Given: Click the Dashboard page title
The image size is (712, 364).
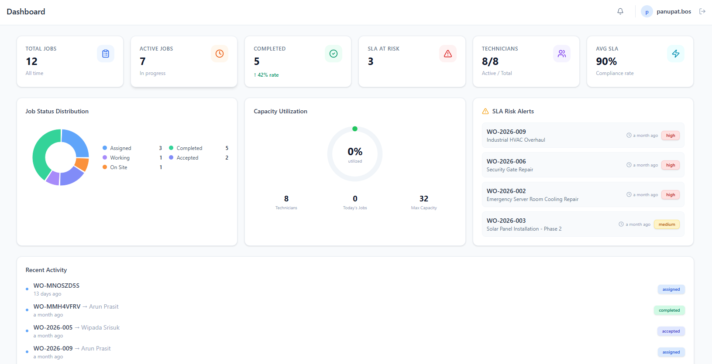Looking at the screenshot, I should coord(26,12).
